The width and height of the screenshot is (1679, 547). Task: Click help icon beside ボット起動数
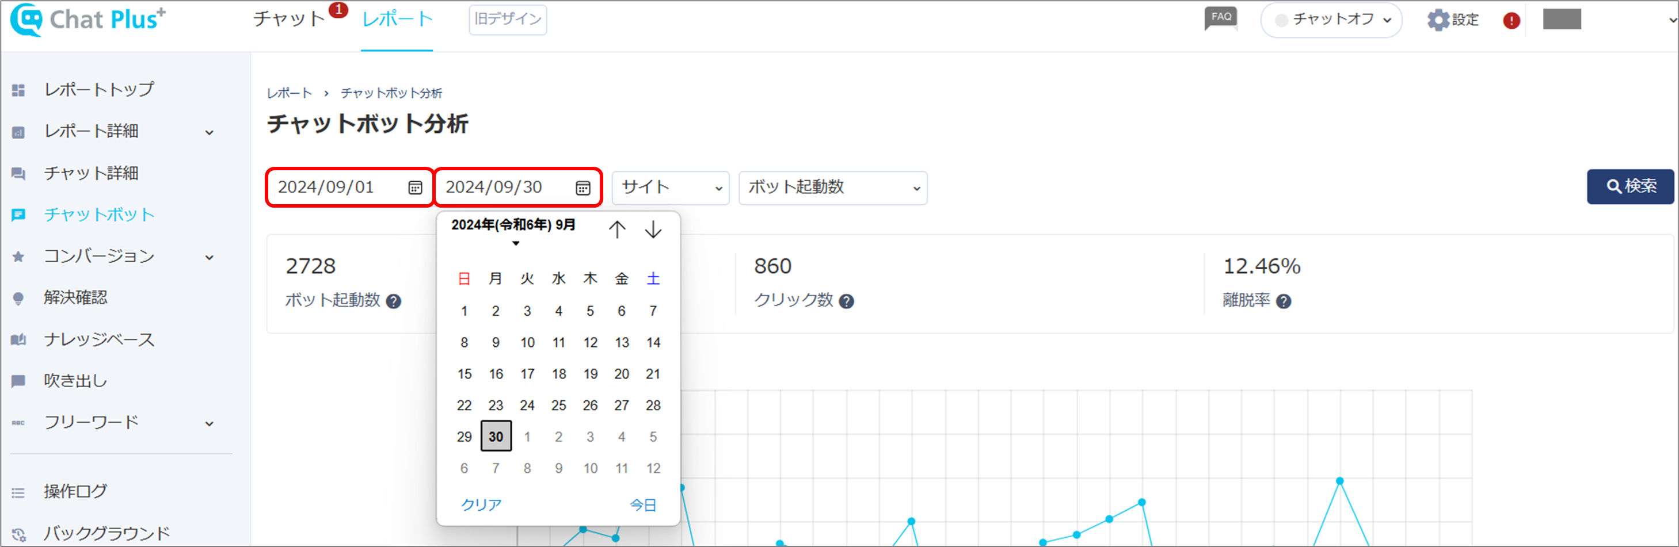point(394,301)
